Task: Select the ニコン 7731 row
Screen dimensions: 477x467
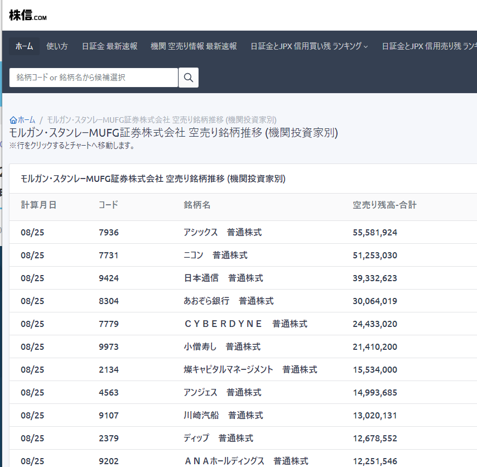Action: point(215,255)
